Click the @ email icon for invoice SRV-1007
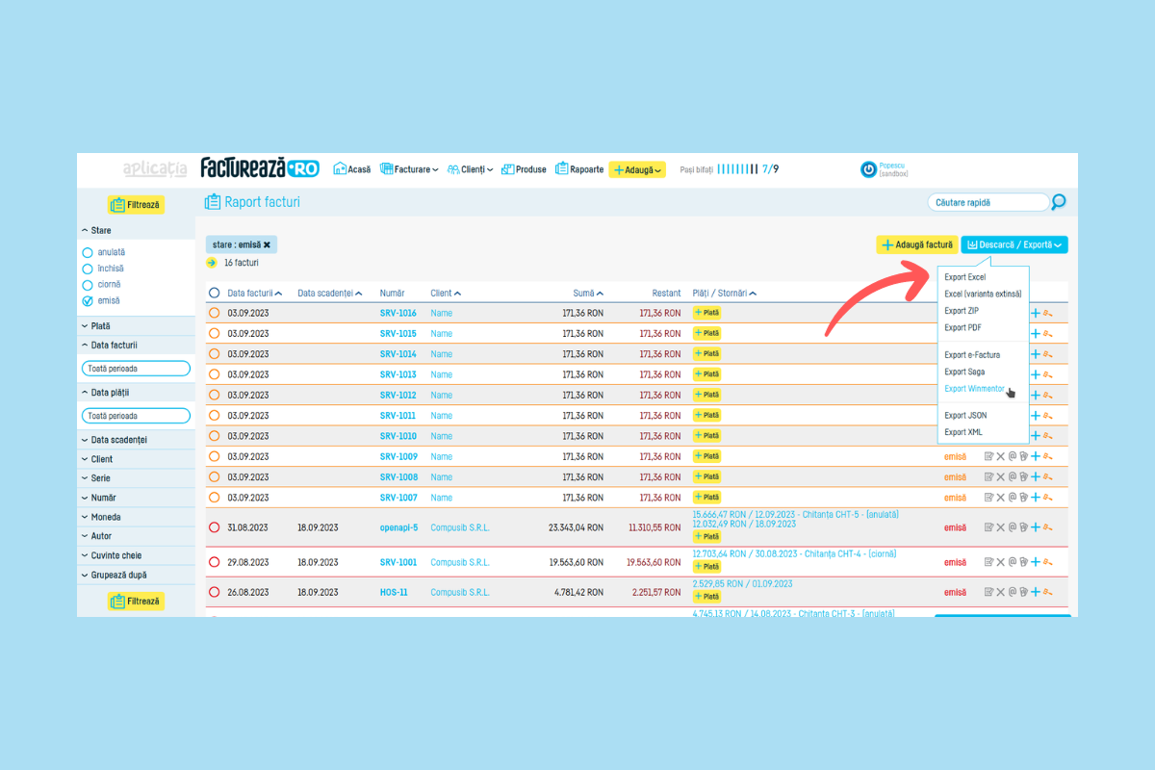Image resolution: width=1155 pixels, height=770 pixels. (1012, 498)
